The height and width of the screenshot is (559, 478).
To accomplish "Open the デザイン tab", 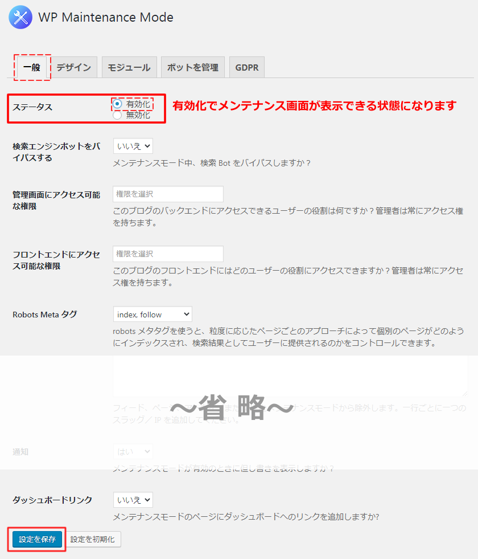I will (x=73, y=67).
